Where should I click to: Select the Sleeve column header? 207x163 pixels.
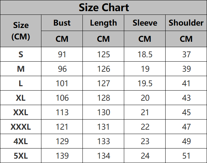click(x=145, y=23)
